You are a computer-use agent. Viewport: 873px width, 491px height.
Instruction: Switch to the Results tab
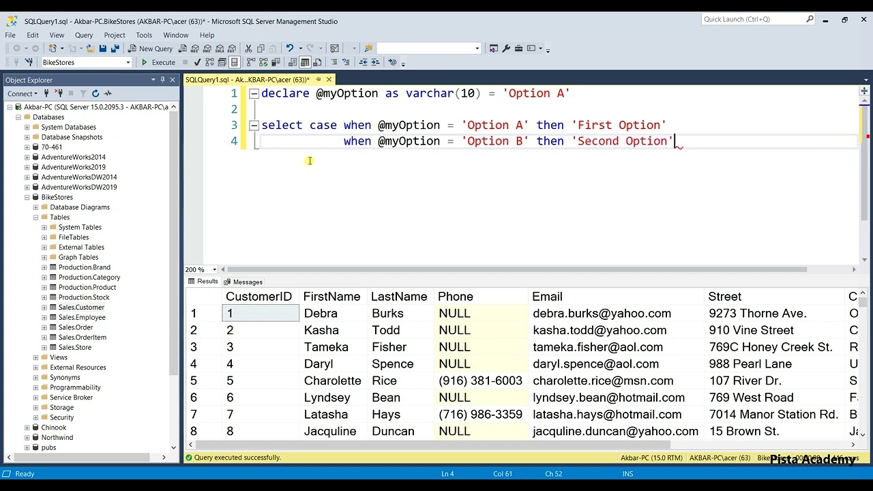[203, 282]
